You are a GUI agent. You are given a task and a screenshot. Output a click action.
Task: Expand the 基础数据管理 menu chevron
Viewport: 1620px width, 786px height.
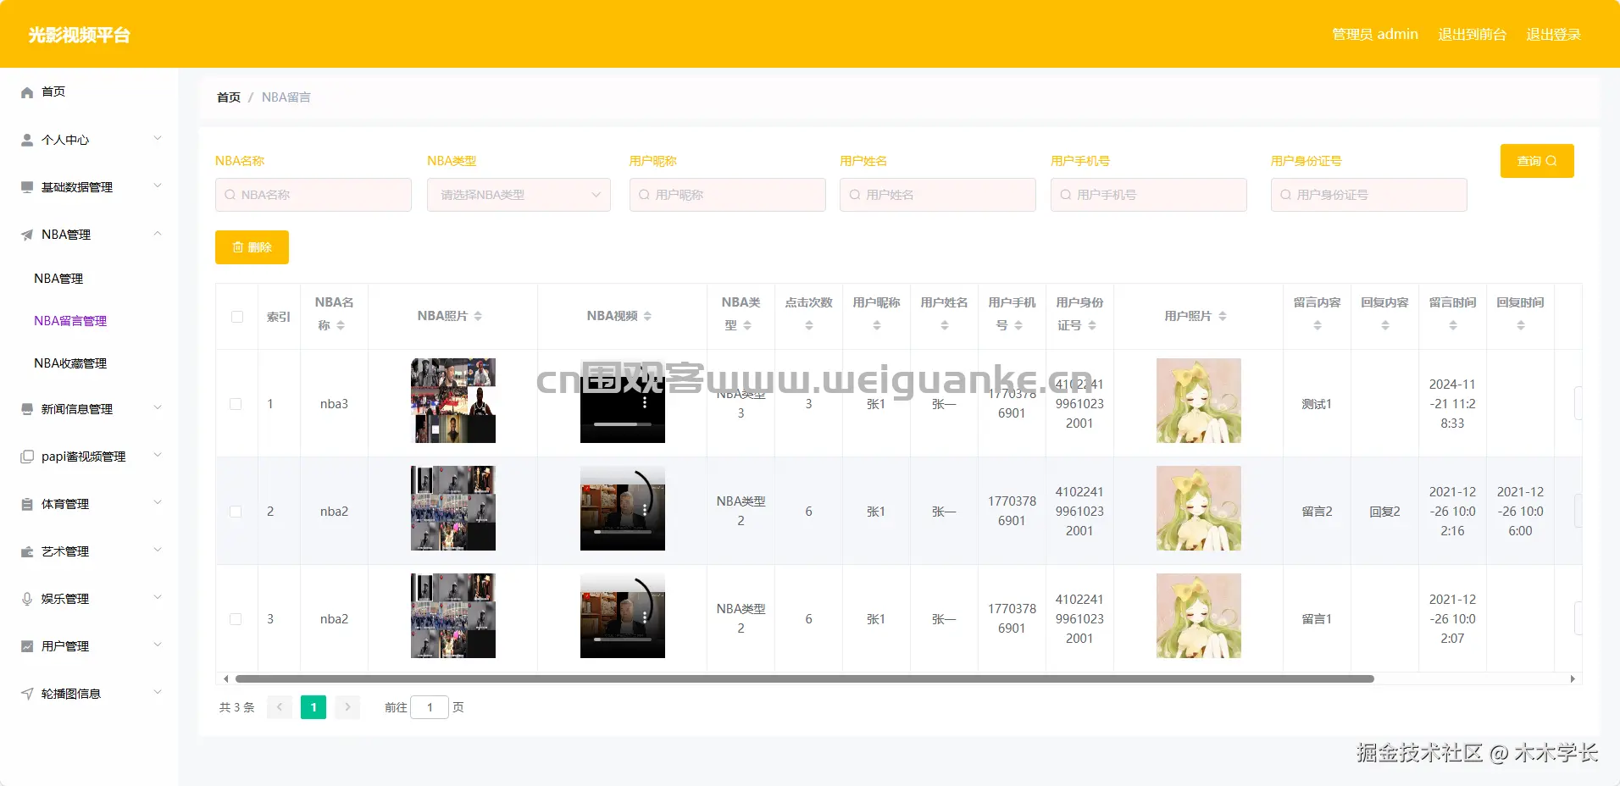[158, 186]
